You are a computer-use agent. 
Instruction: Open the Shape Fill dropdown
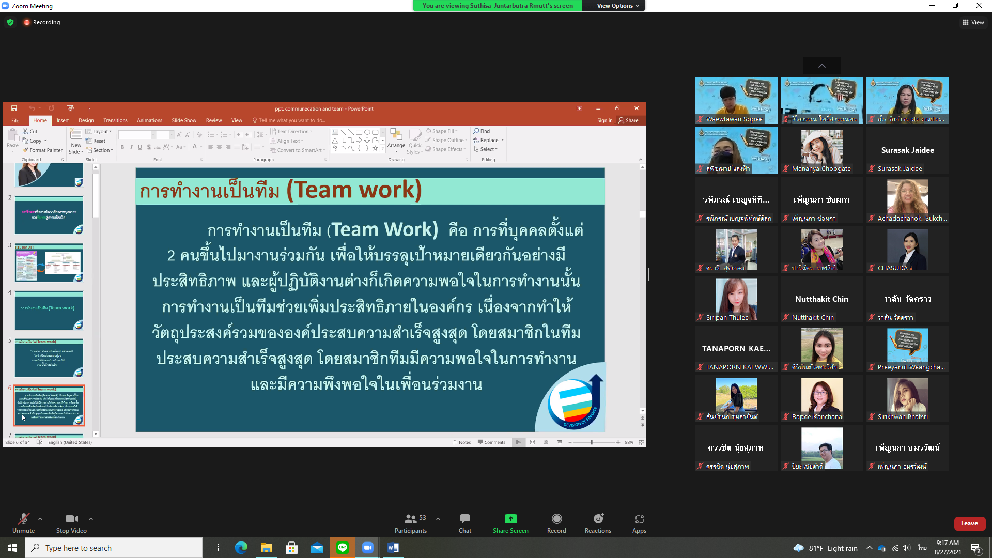click(x=442, y=131)
